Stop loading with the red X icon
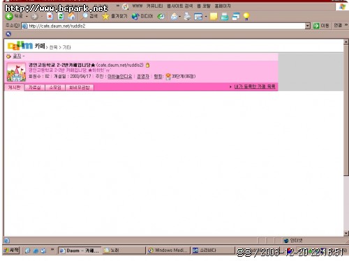The height and width of the screenshot is (261, 349). coord(50,16)
